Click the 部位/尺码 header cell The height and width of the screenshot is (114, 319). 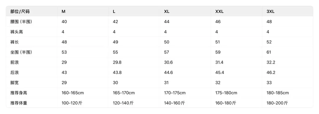(20, 11)
